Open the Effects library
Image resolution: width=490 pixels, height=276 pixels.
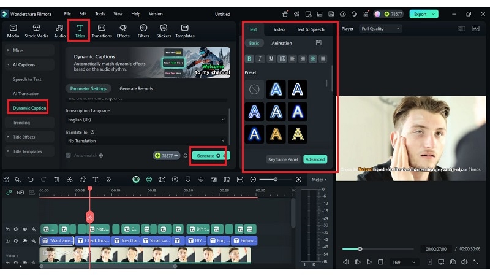click(123, 31)
